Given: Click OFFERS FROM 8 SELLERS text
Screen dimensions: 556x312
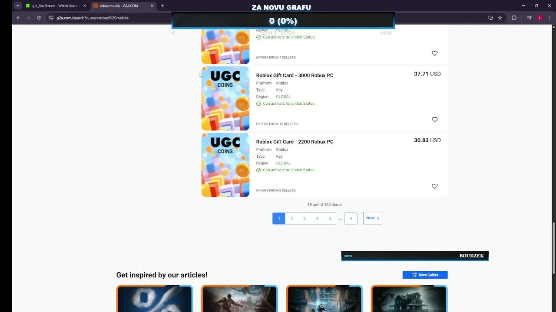Looking at the screenshot, I should 276,190.
